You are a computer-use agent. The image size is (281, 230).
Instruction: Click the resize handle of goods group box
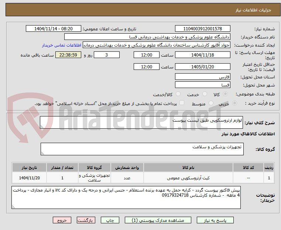[x=43, y=153]
